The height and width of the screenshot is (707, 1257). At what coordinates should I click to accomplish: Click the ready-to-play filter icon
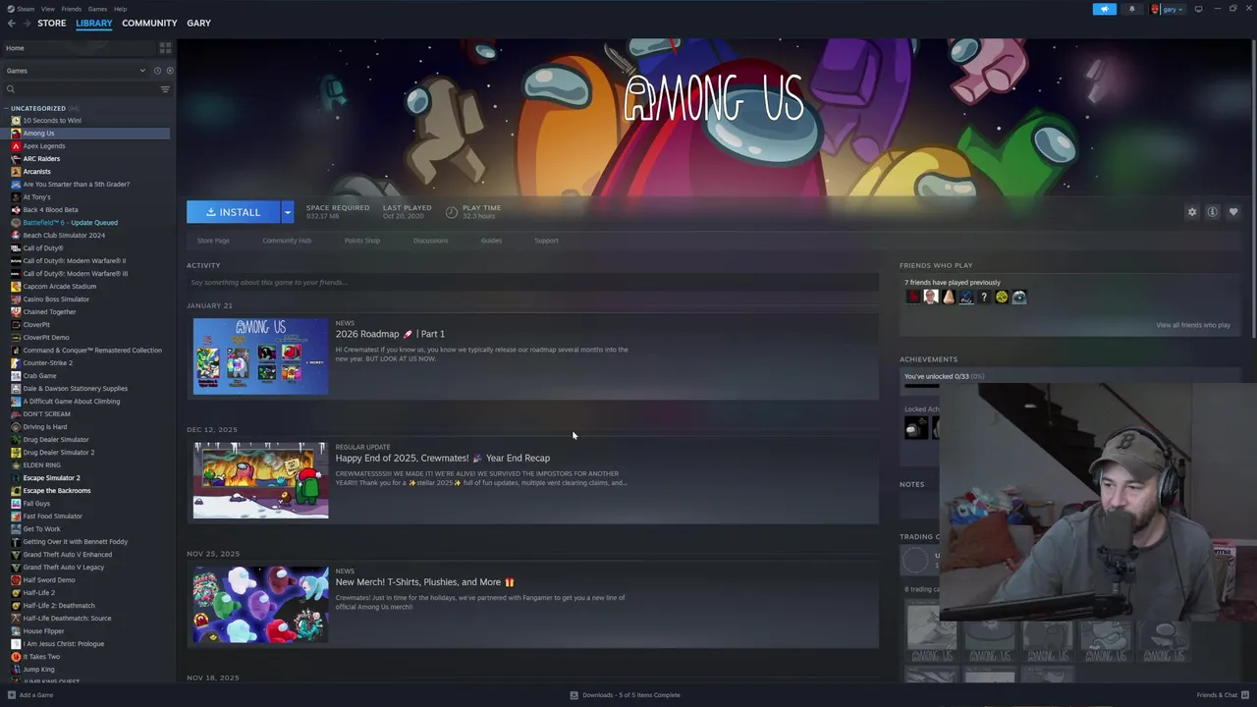(x=169, y=71)
